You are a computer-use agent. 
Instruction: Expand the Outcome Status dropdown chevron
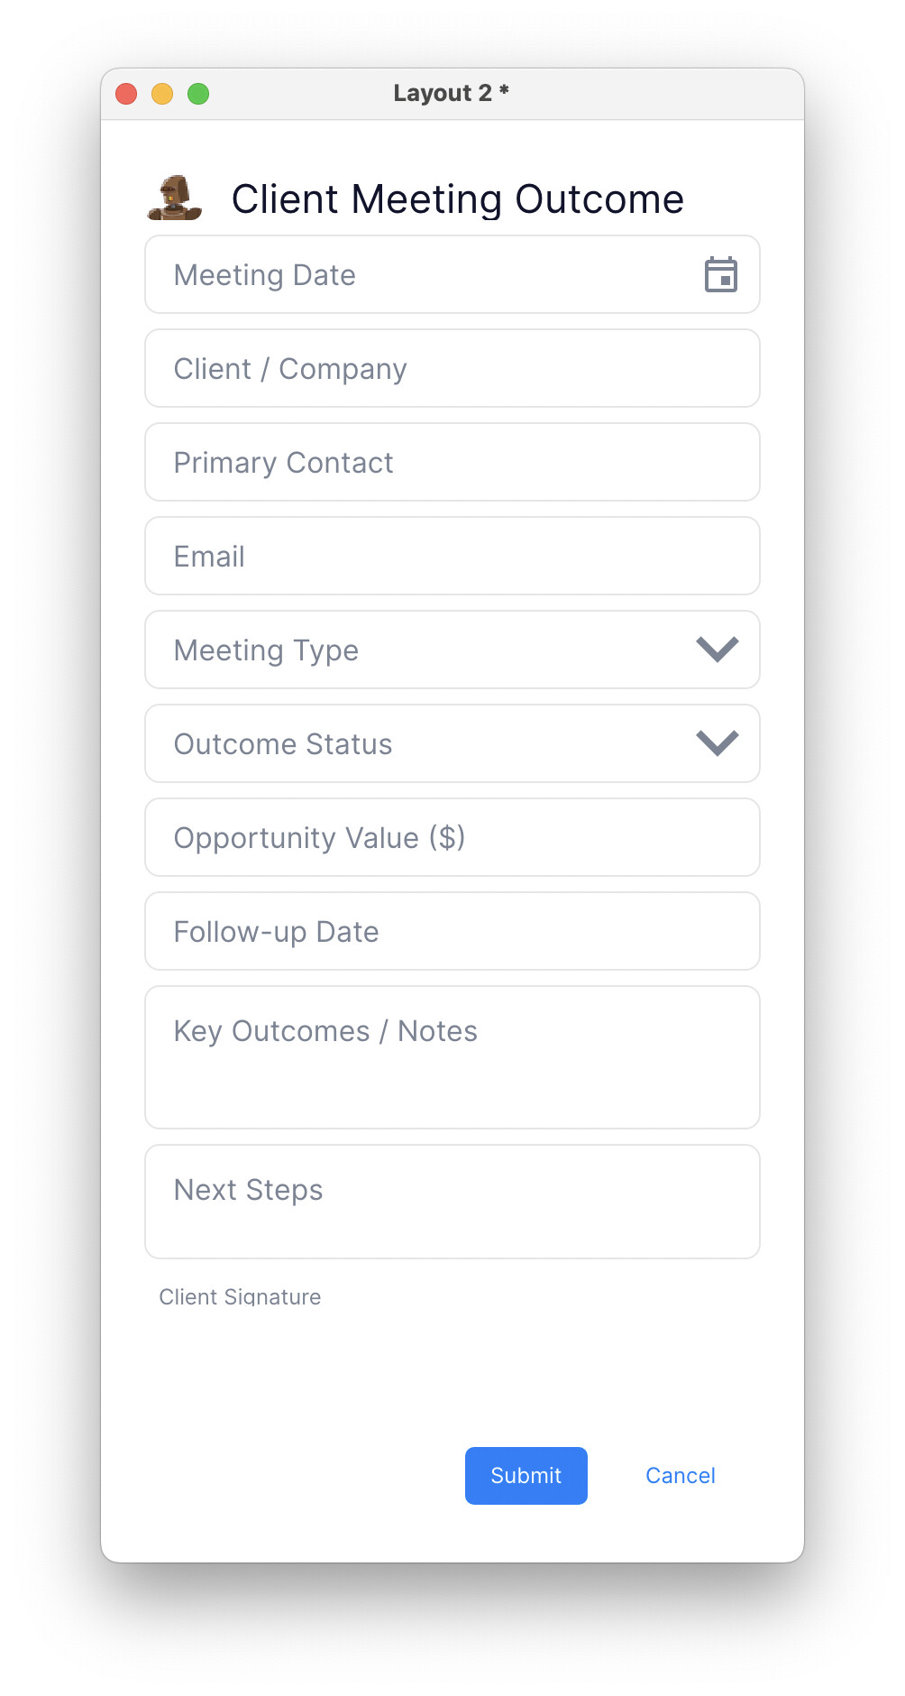coord(718,743)
